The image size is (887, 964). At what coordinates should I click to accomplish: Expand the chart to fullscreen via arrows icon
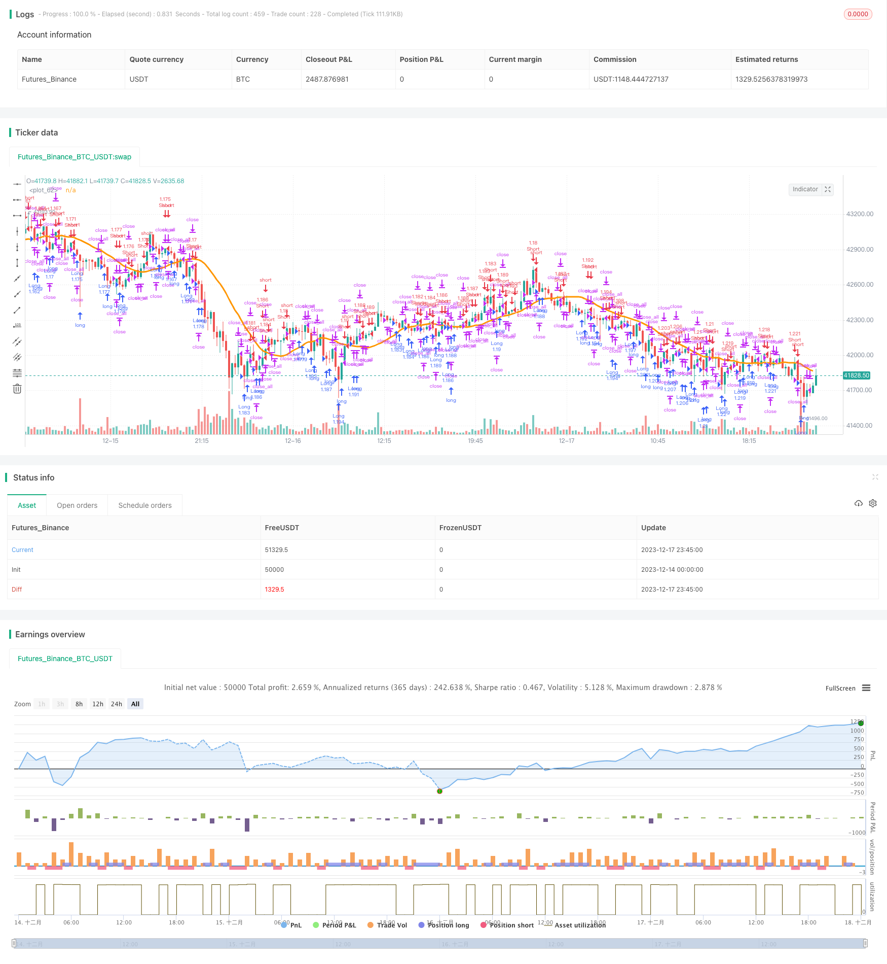(828, 189)
